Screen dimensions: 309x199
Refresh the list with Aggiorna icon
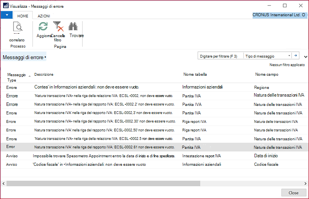pyautogui.click(x=43, y=26)
